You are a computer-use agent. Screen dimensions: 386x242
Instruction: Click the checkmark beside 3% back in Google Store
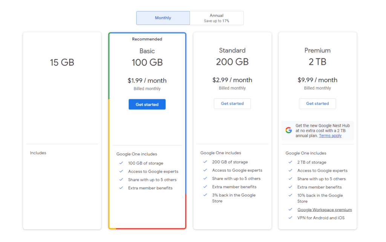[x=205, y=195]
